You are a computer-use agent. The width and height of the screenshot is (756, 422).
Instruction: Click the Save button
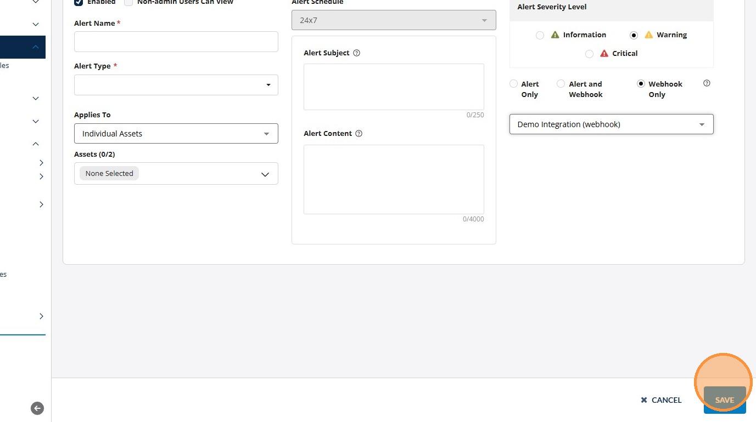(x=725, y=400)
